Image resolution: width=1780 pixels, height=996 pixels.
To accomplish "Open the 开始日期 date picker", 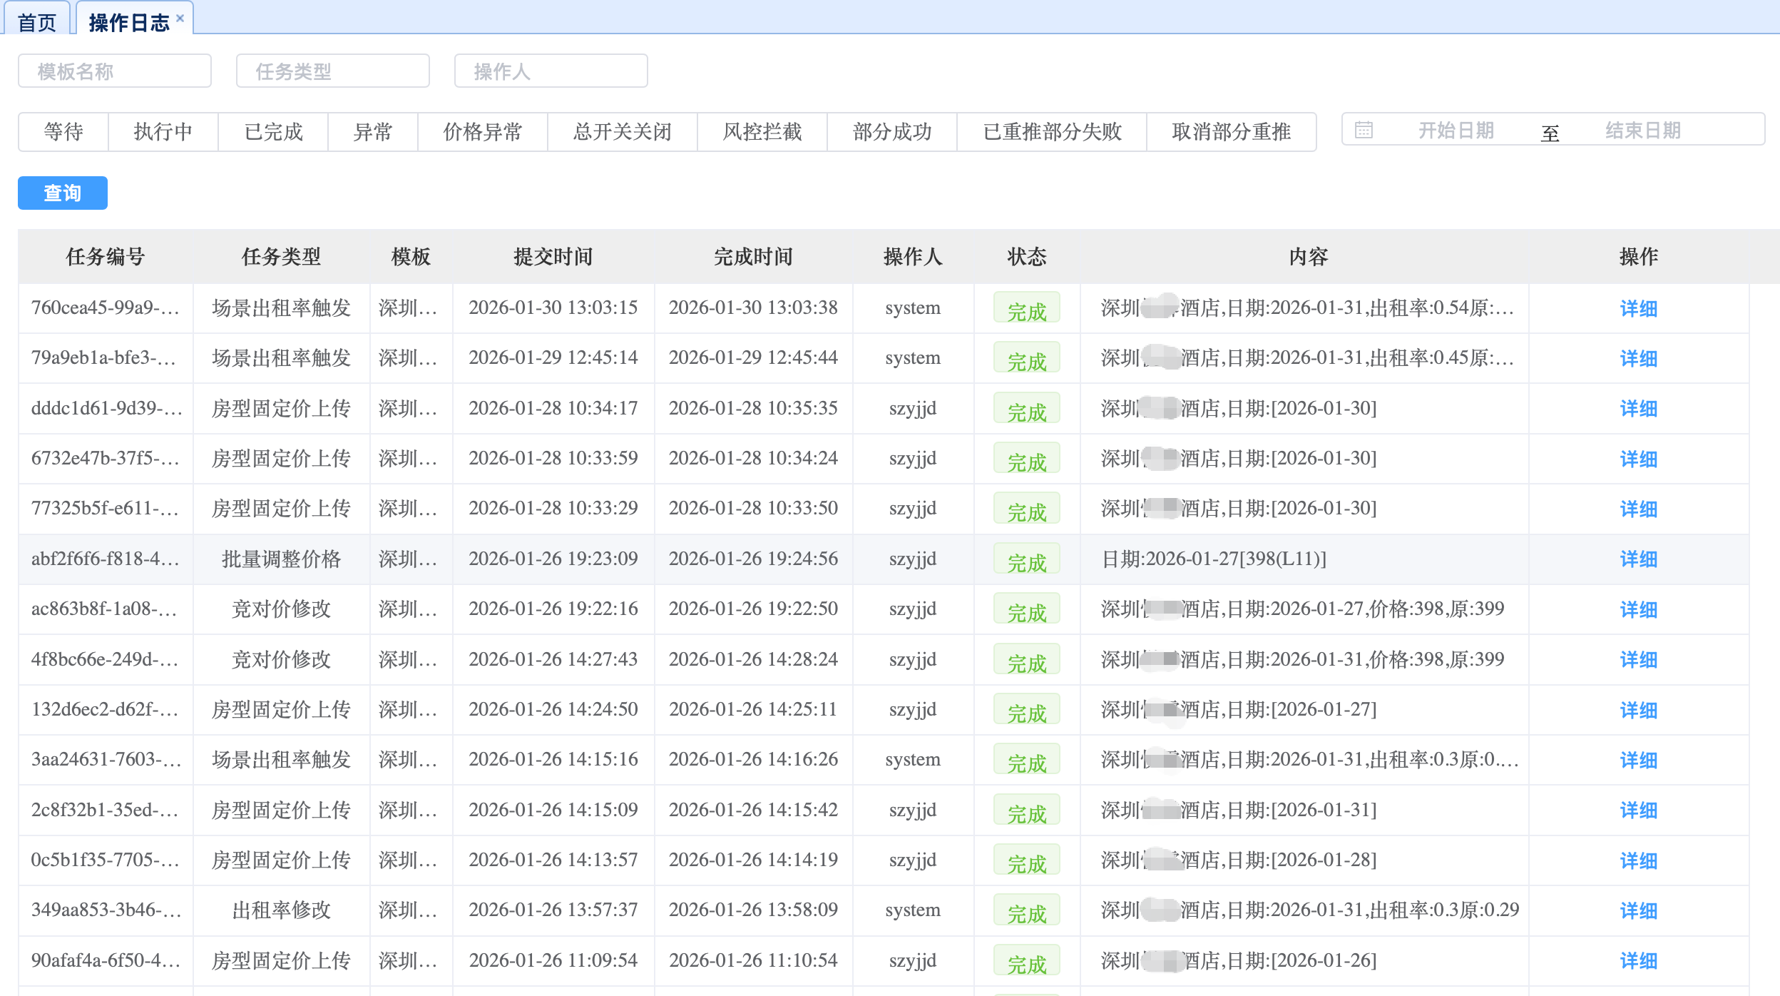I will (1455, 131).
